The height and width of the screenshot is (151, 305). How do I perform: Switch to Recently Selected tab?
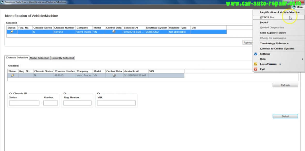point(62,58)
